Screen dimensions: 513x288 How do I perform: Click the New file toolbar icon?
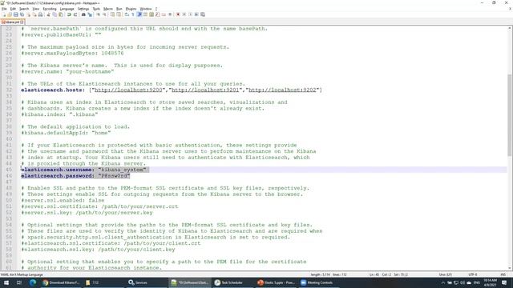pyautogui.click(x=3, y=14)
